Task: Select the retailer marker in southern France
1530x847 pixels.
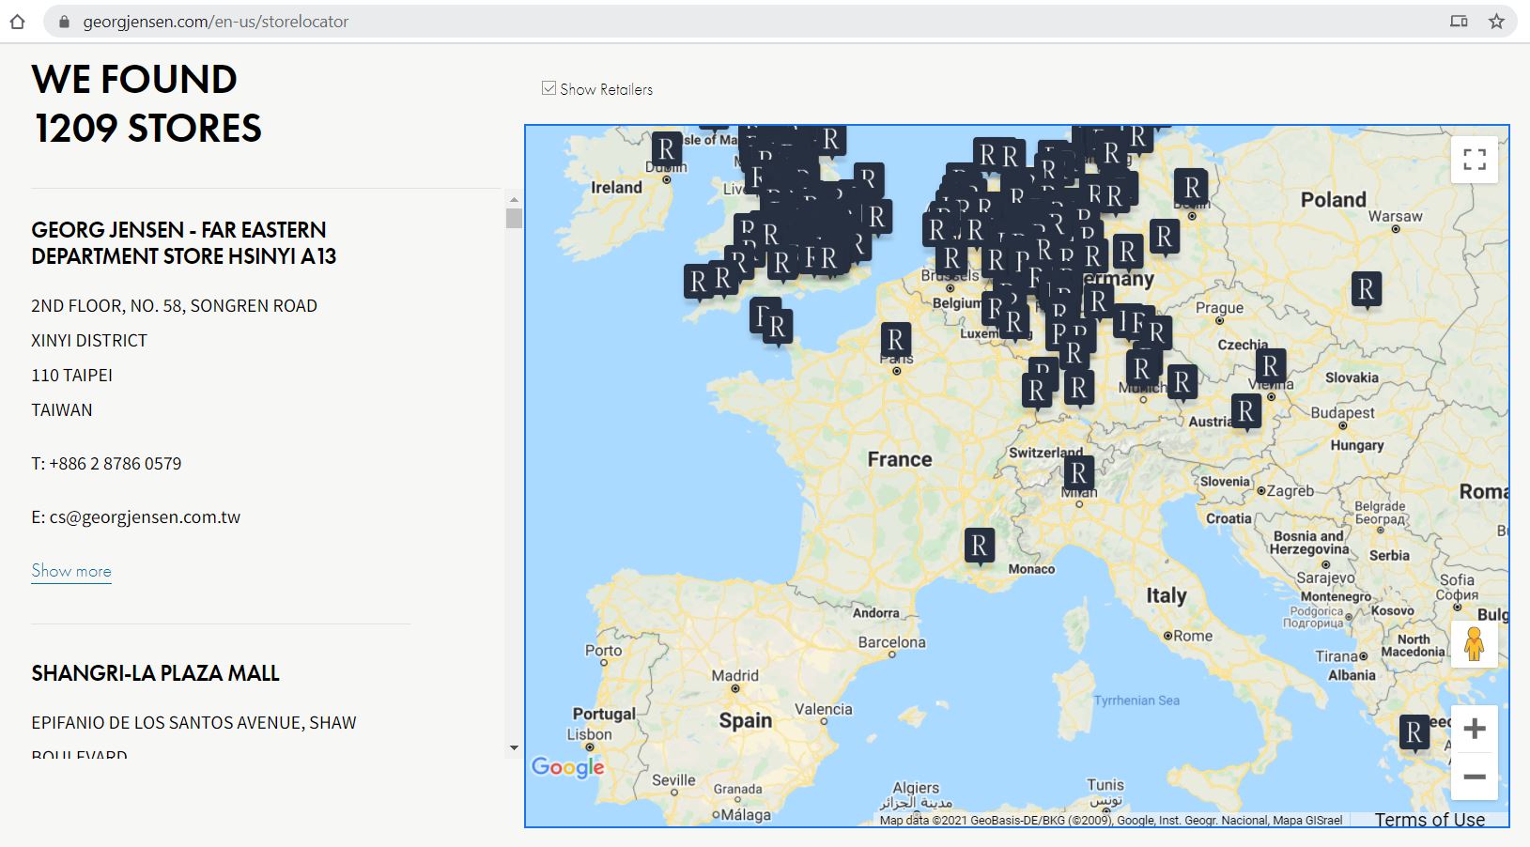Action: click(979, 545)
